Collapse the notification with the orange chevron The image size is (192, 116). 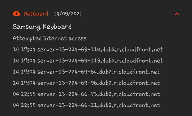tap(177, 14)
